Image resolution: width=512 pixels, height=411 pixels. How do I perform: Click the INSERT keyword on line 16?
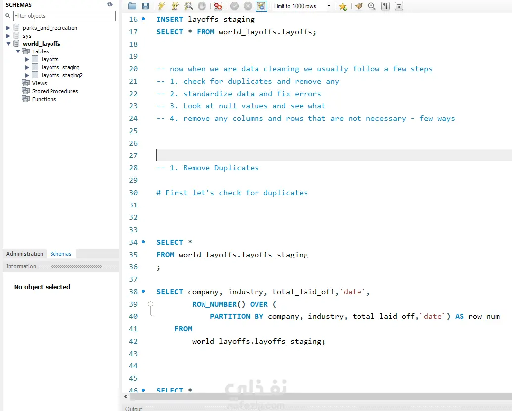170,19
